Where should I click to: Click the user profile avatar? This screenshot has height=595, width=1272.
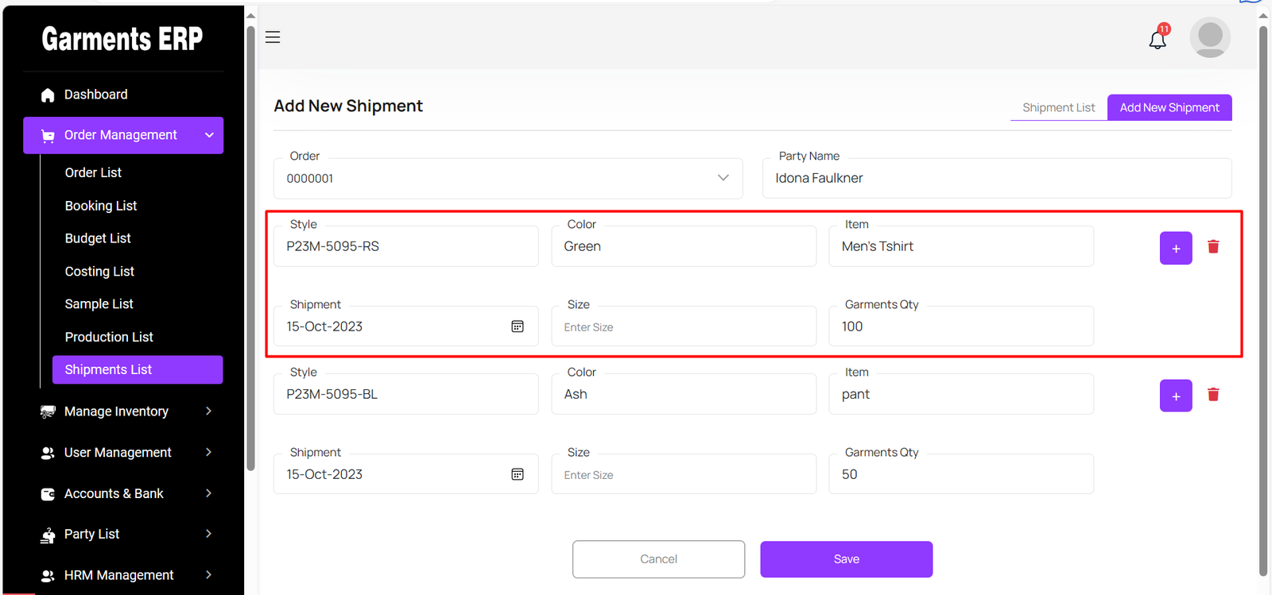tap(1209, 37)
